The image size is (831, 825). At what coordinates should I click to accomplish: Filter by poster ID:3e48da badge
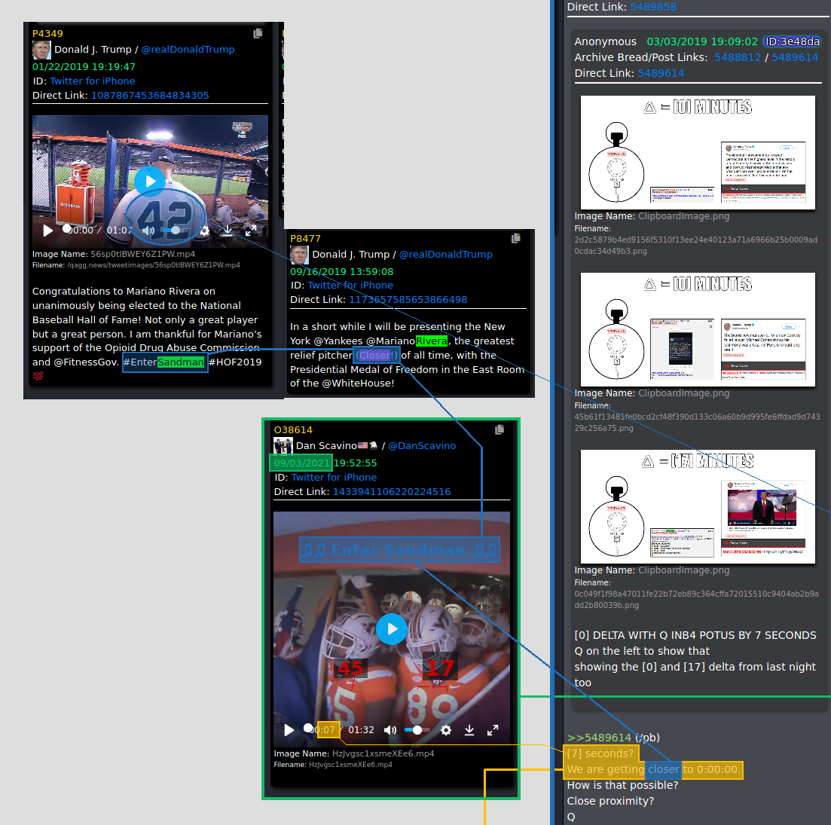792,41
